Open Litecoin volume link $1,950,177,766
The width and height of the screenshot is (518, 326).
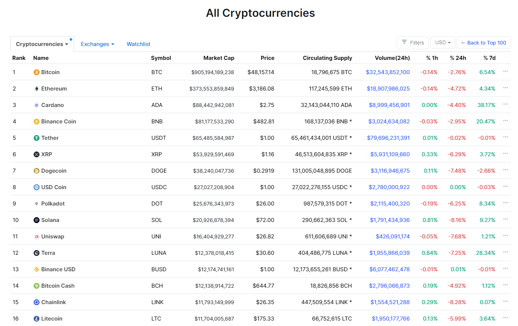coord(391,319)
